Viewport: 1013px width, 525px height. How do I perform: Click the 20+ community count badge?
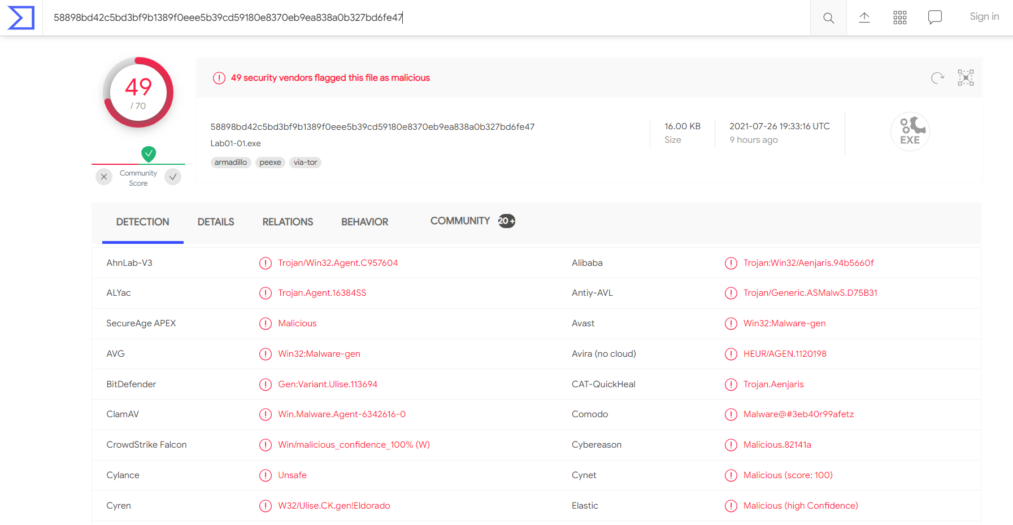pos(506,221)
